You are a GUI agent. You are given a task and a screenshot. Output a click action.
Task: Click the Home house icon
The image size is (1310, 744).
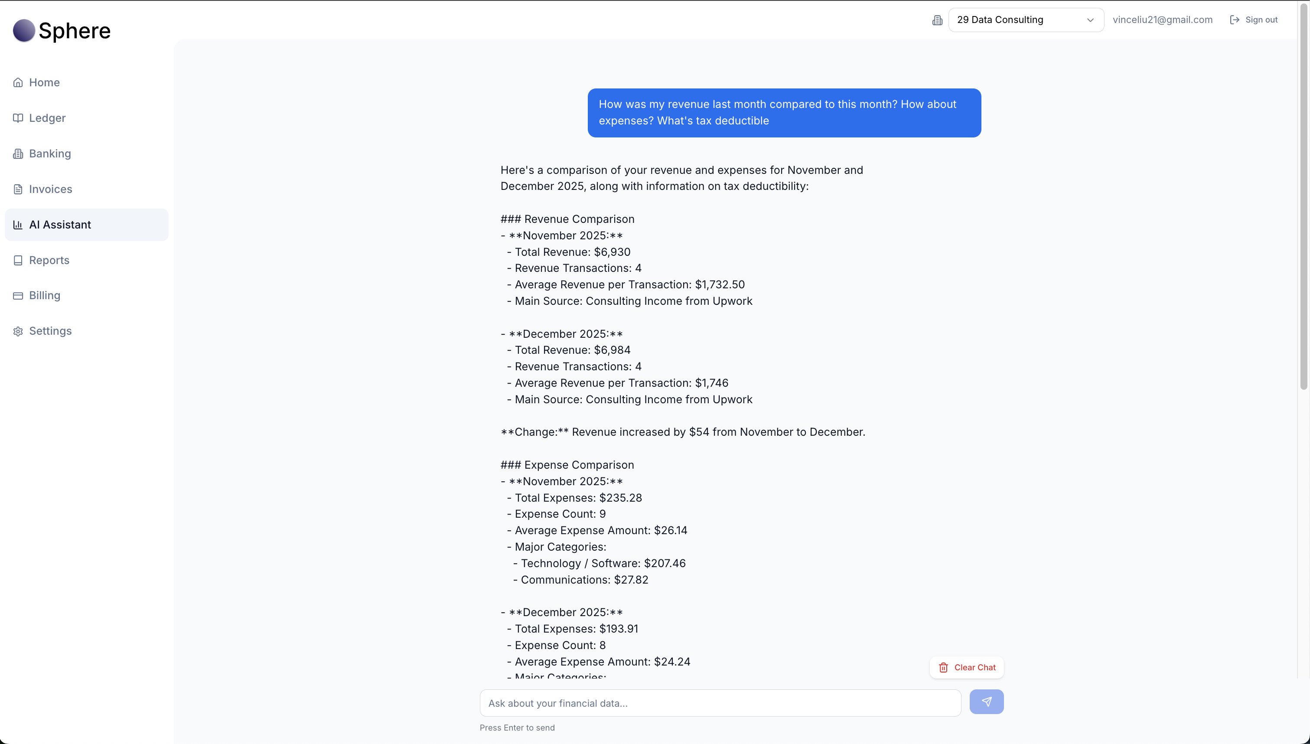(x=18, y=82)
